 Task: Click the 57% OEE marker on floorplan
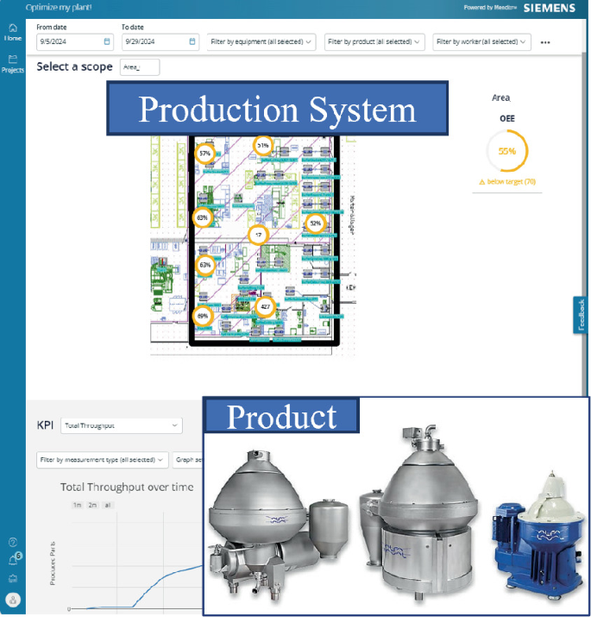click(x=205, y=154)
